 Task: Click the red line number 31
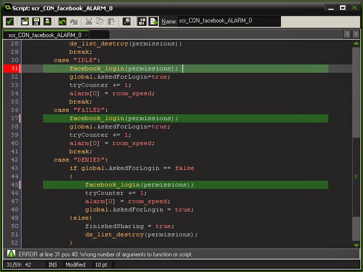coord(14,68)
